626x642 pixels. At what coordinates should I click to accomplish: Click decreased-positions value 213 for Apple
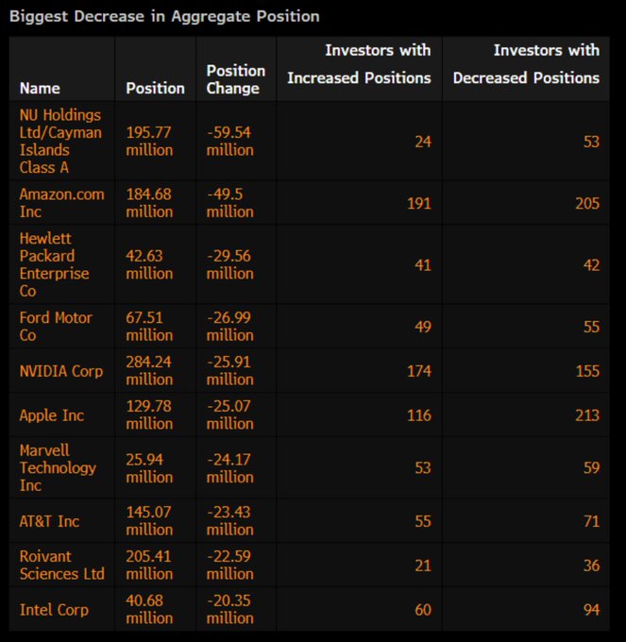(x=587, y=415)
